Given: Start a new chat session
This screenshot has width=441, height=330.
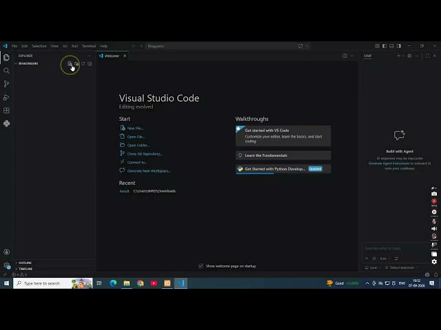Looking at the screenshot, I should click(x=398, y=56).
